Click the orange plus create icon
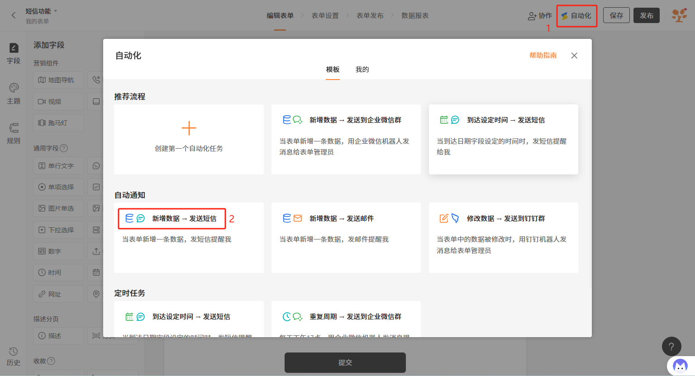 point(189,128)
